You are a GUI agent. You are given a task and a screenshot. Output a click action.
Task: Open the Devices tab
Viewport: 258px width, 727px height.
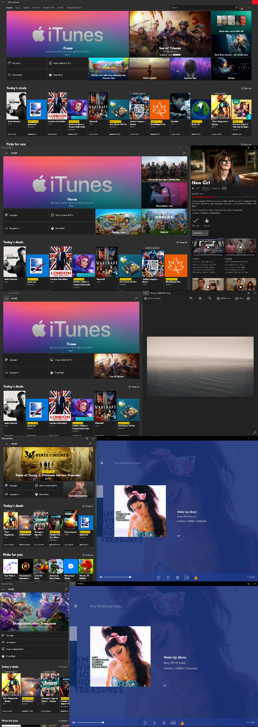(x=36, y=8)
